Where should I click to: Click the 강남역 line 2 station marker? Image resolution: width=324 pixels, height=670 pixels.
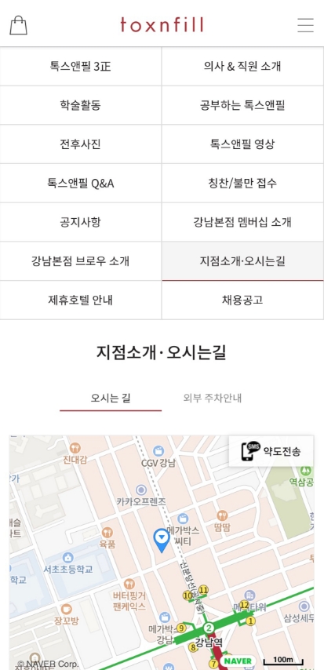209,628
